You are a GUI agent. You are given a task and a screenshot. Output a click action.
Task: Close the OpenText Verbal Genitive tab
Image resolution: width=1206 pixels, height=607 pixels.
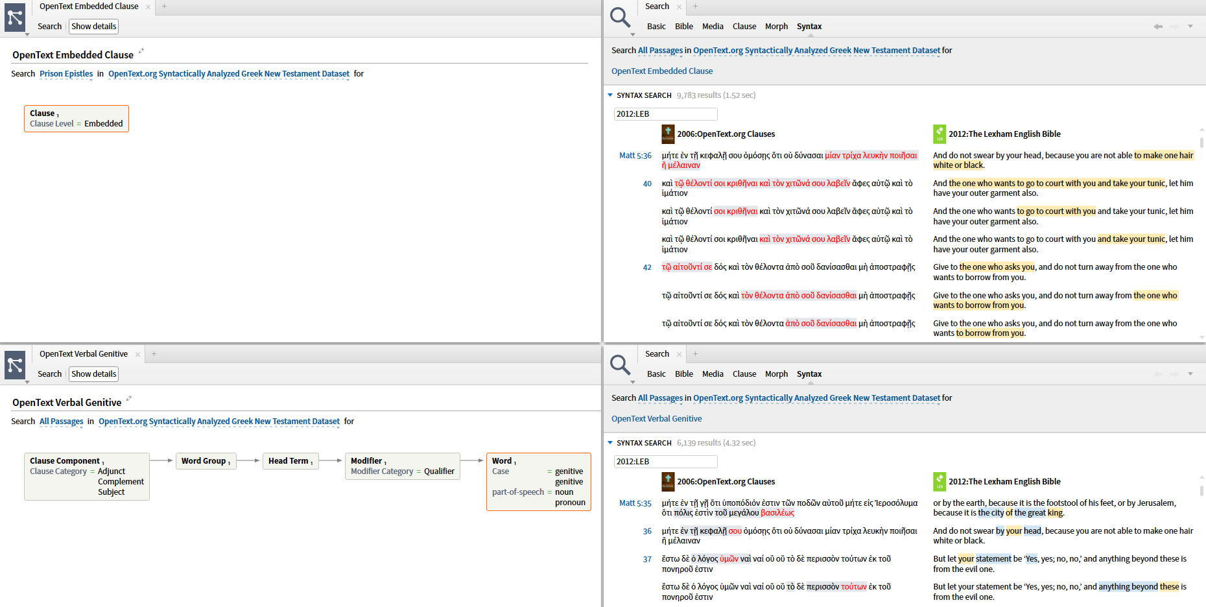pyautogui.click(x=137, y=355)
